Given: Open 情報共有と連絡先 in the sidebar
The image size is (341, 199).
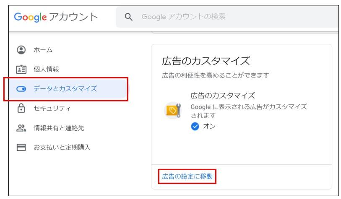Looking at the screenshot, I should tap(59, 128).
